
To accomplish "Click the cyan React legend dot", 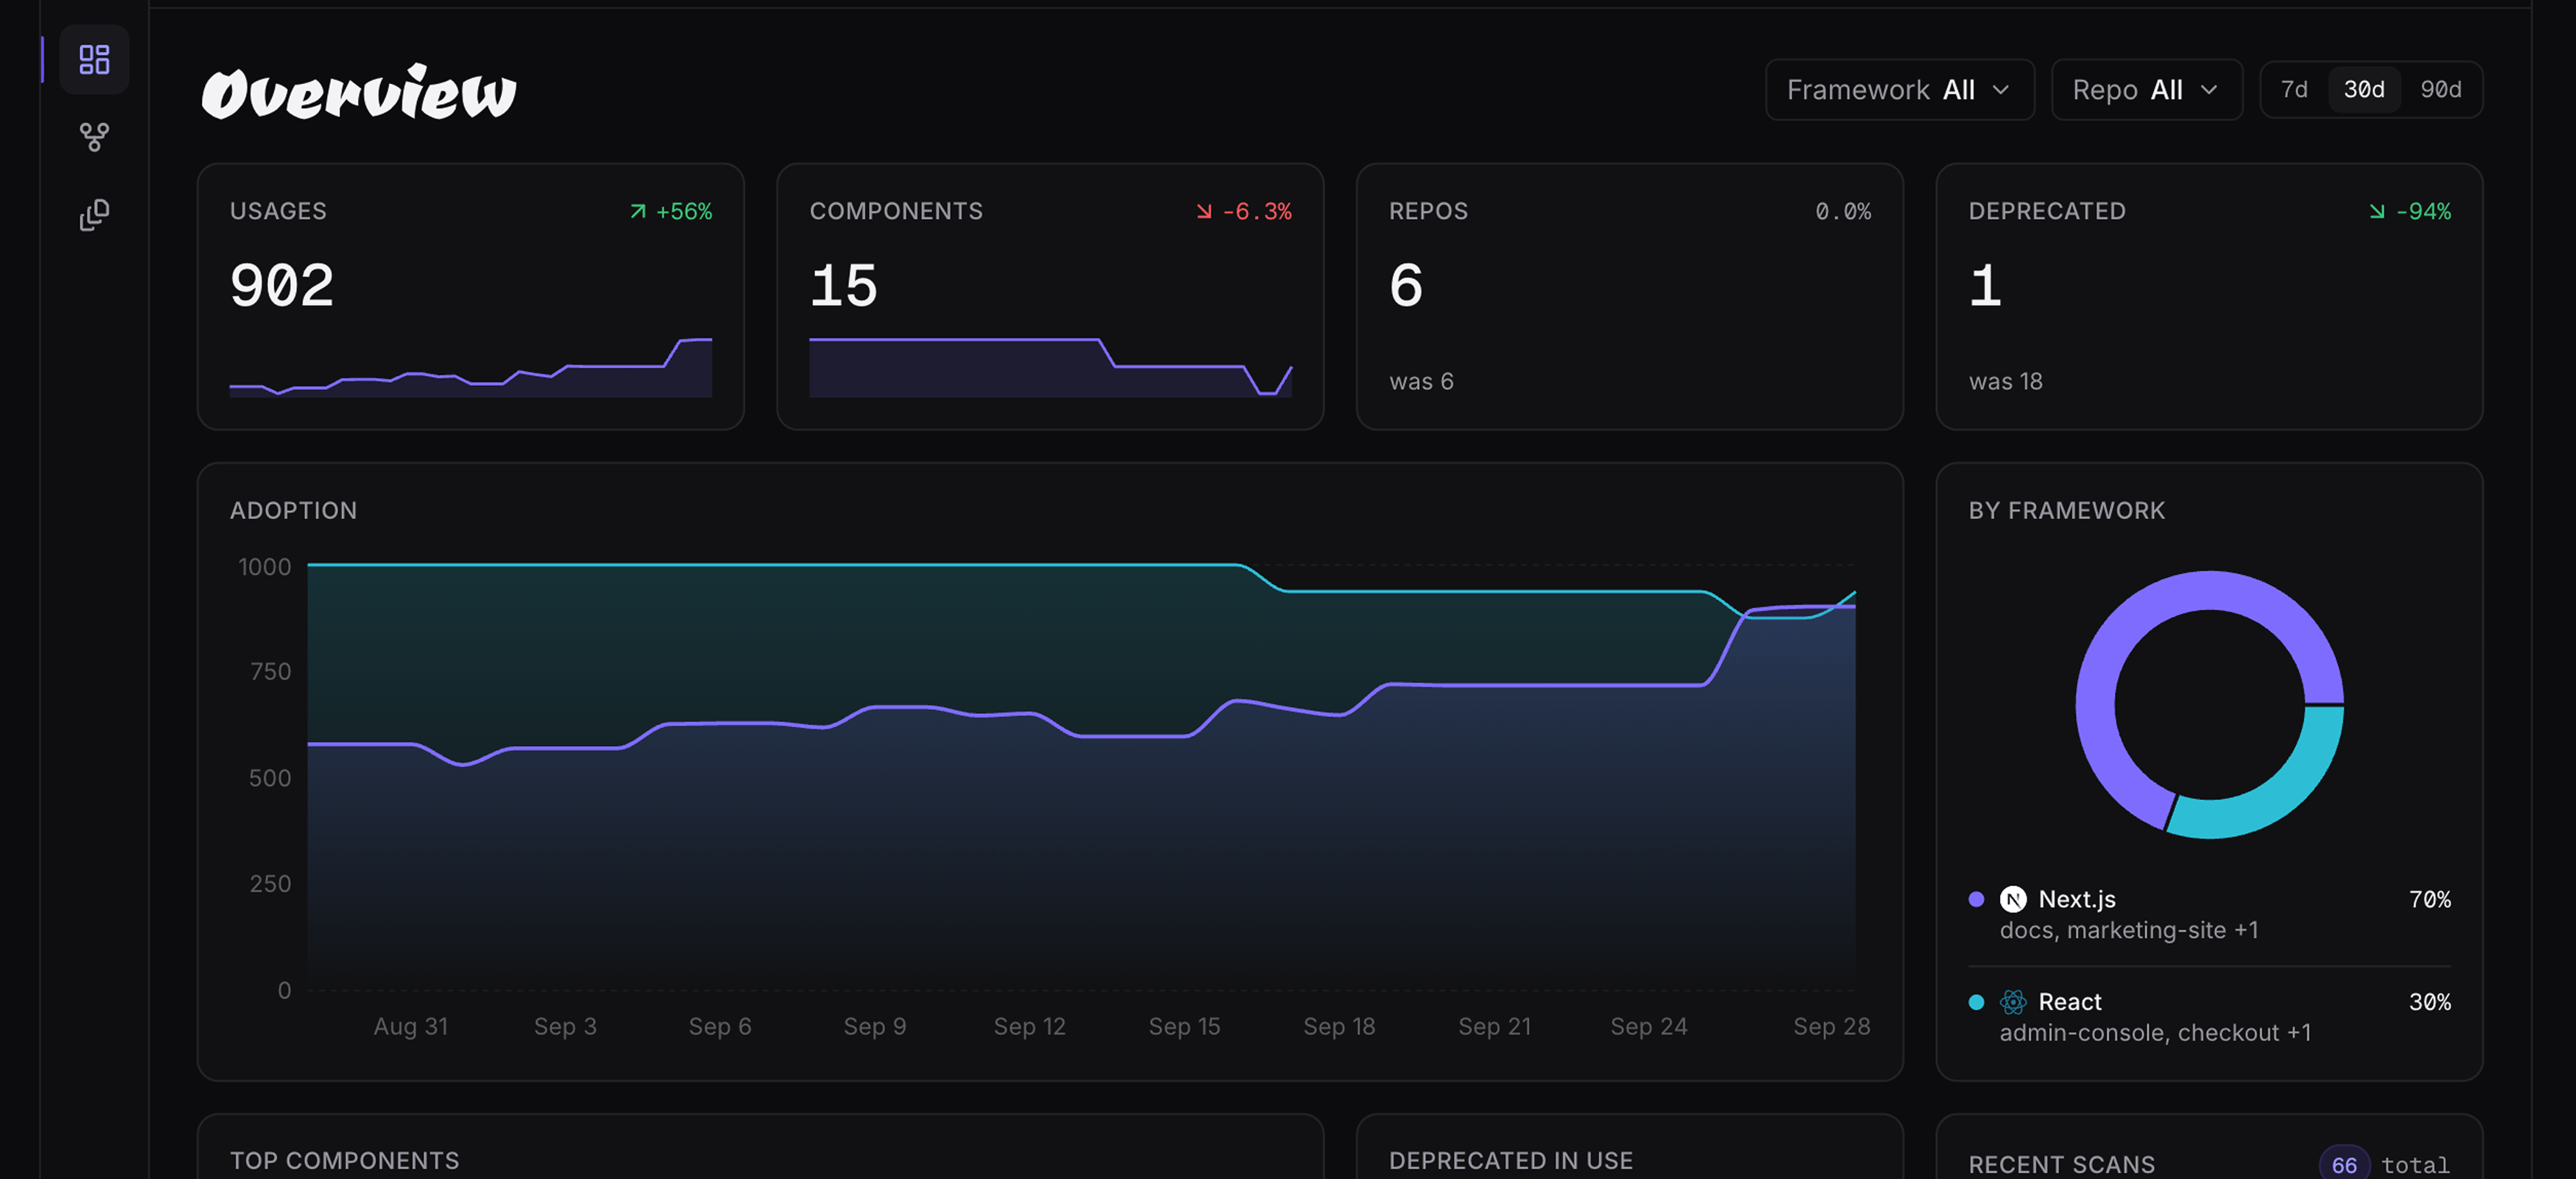I will pyautogui.click(x=1976, y=1001).
